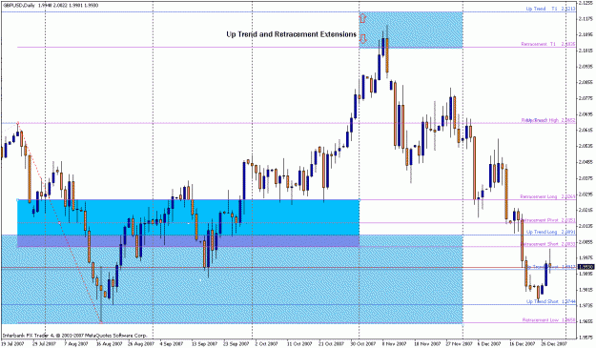Click the 'Up Trend Short' level label
Screen dimensions: 596x348
coord(550,301)
